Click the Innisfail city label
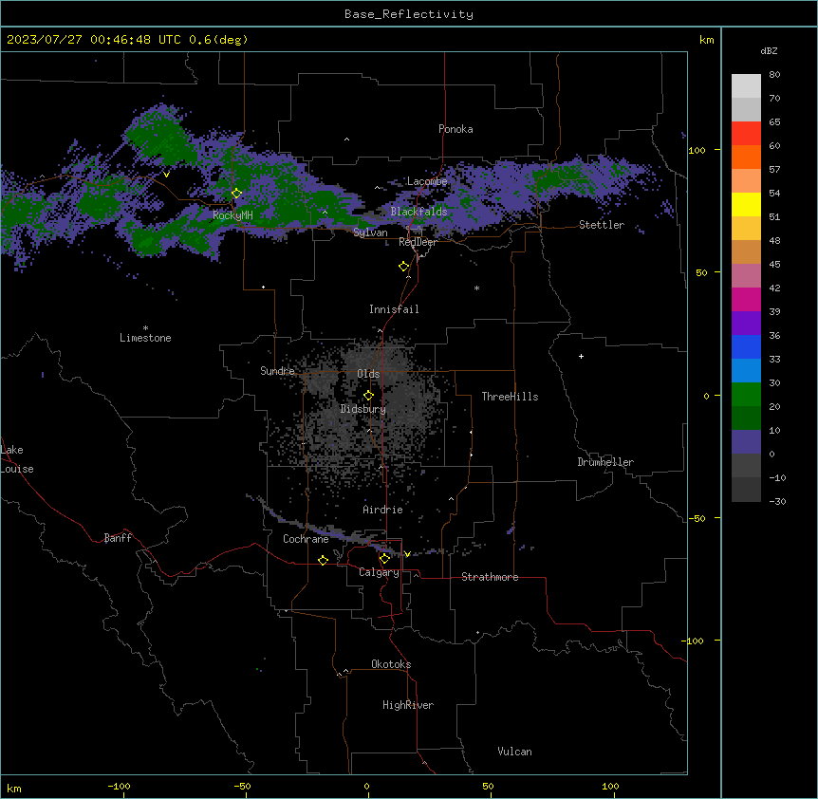This screenshot has width=818, height=799. 394,309
